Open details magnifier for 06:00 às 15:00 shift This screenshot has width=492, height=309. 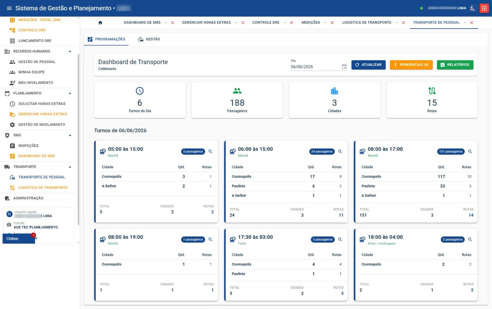pos(340,152)
